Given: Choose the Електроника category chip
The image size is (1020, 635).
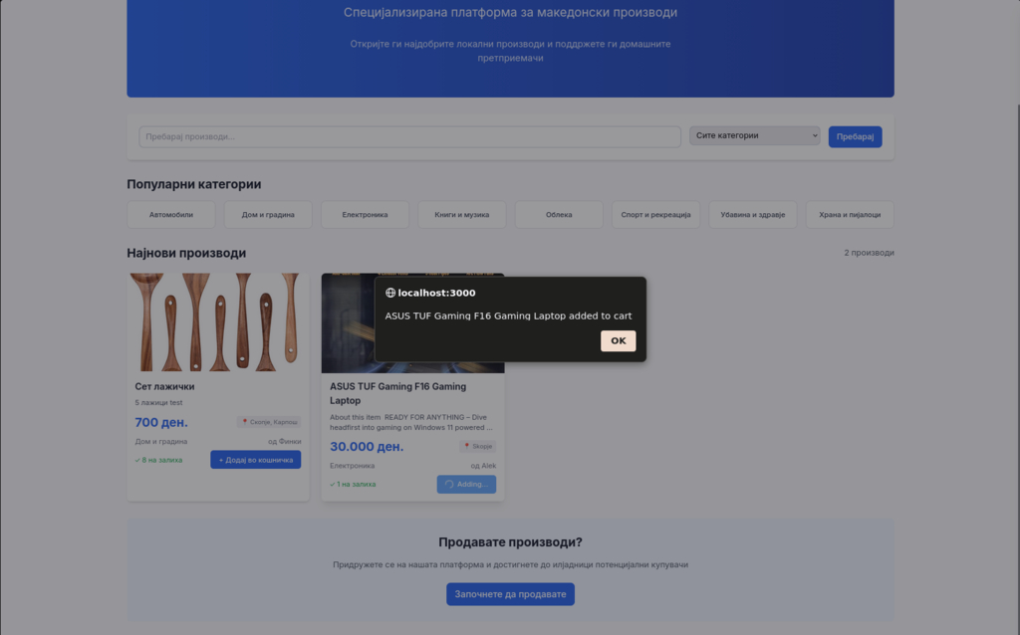Looking at the screenshot, I should [365, 215].
